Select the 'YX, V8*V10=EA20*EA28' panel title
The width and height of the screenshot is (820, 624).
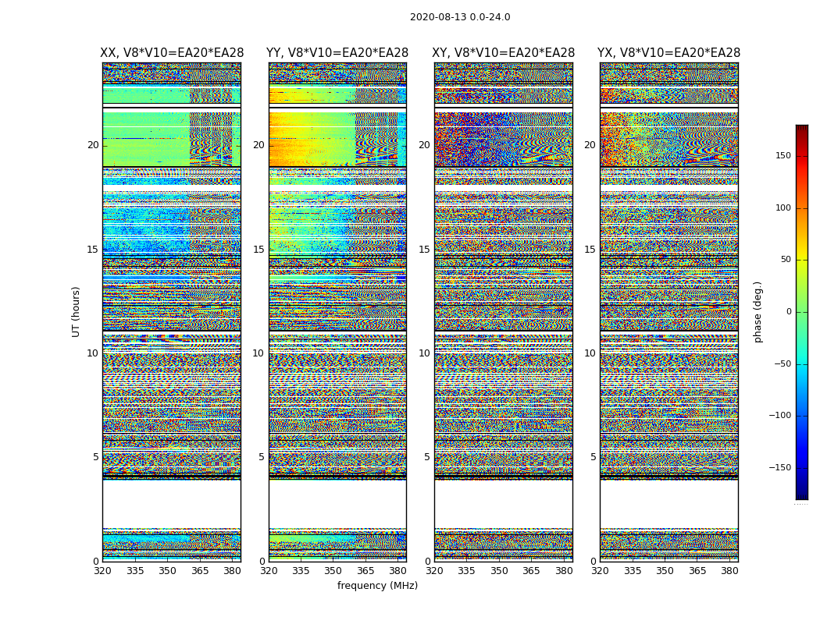668,53
